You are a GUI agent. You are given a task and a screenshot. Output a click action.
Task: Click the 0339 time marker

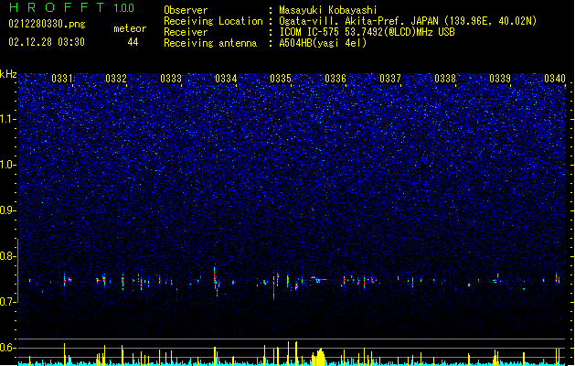[x=500, y=79]
